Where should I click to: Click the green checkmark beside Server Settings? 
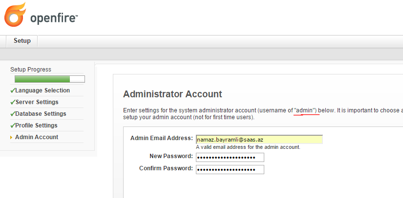(13, 102)
